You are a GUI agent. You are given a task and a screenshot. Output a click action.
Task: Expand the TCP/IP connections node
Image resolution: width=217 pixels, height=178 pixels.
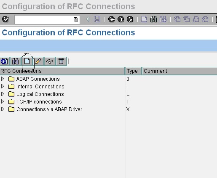pyautogui.click(x=3, y=101)
